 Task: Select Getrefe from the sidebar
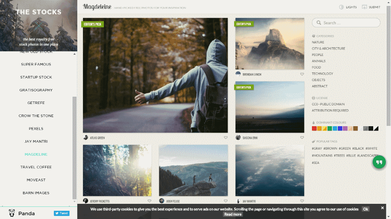36,103
